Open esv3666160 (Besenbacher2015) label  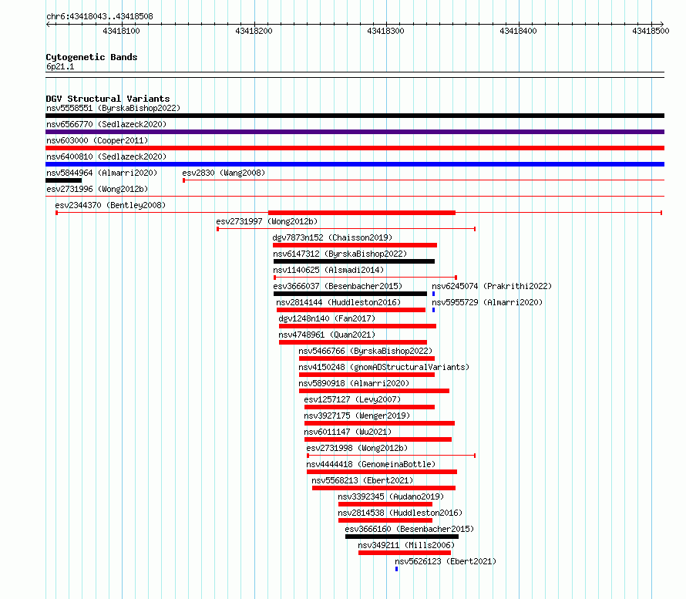pos(409,529)
